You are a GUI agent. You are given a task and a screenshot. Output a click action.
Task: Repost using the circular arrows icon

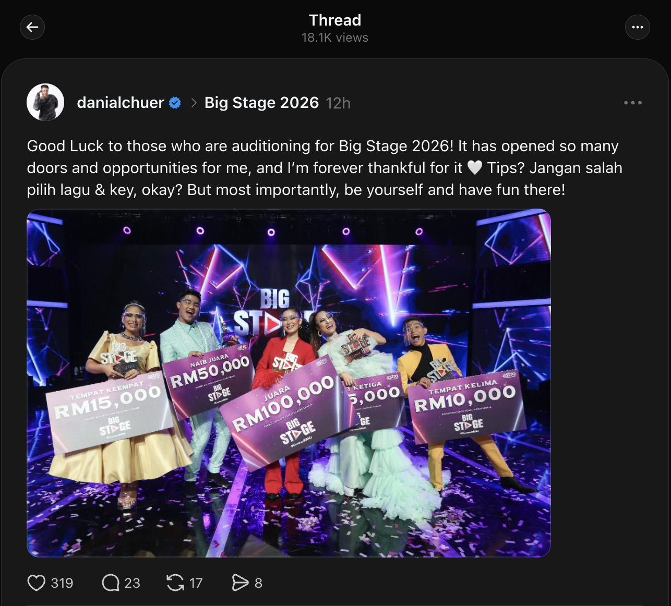tap(175, 583)
